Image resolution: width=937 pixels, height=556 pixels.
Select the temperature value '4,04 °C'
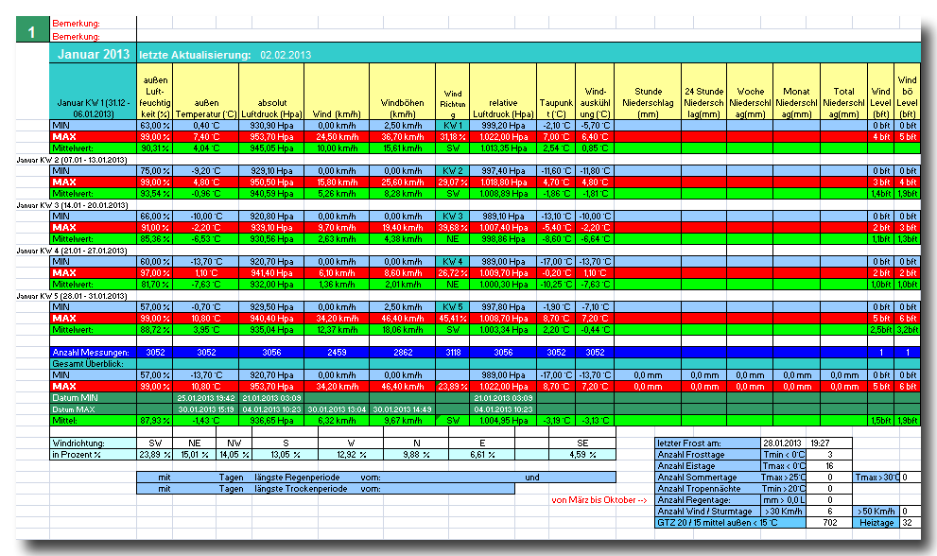click(x=206, y=148)
